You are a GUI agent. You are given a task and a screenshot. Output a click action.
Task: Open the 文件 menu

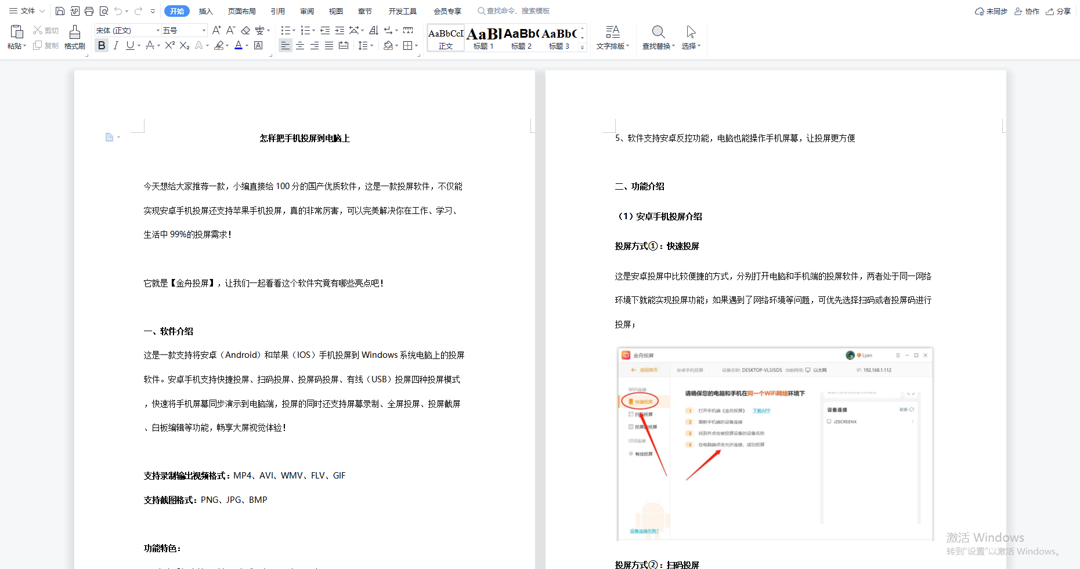27,11
